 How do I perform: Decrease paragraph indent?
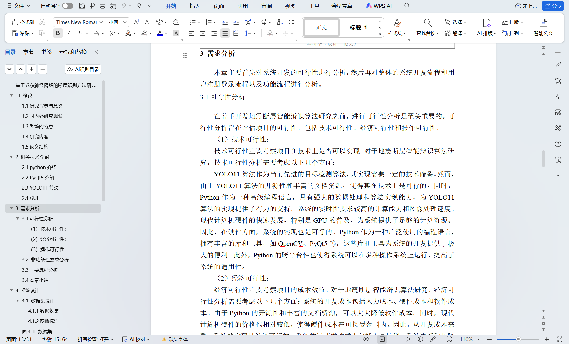tap(225, 22)
